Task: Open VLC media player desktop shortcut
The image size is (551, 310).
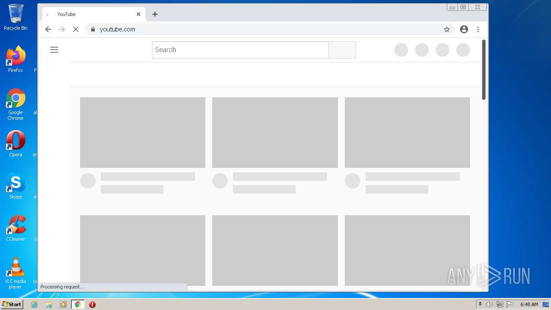Action: click(15, 273)
